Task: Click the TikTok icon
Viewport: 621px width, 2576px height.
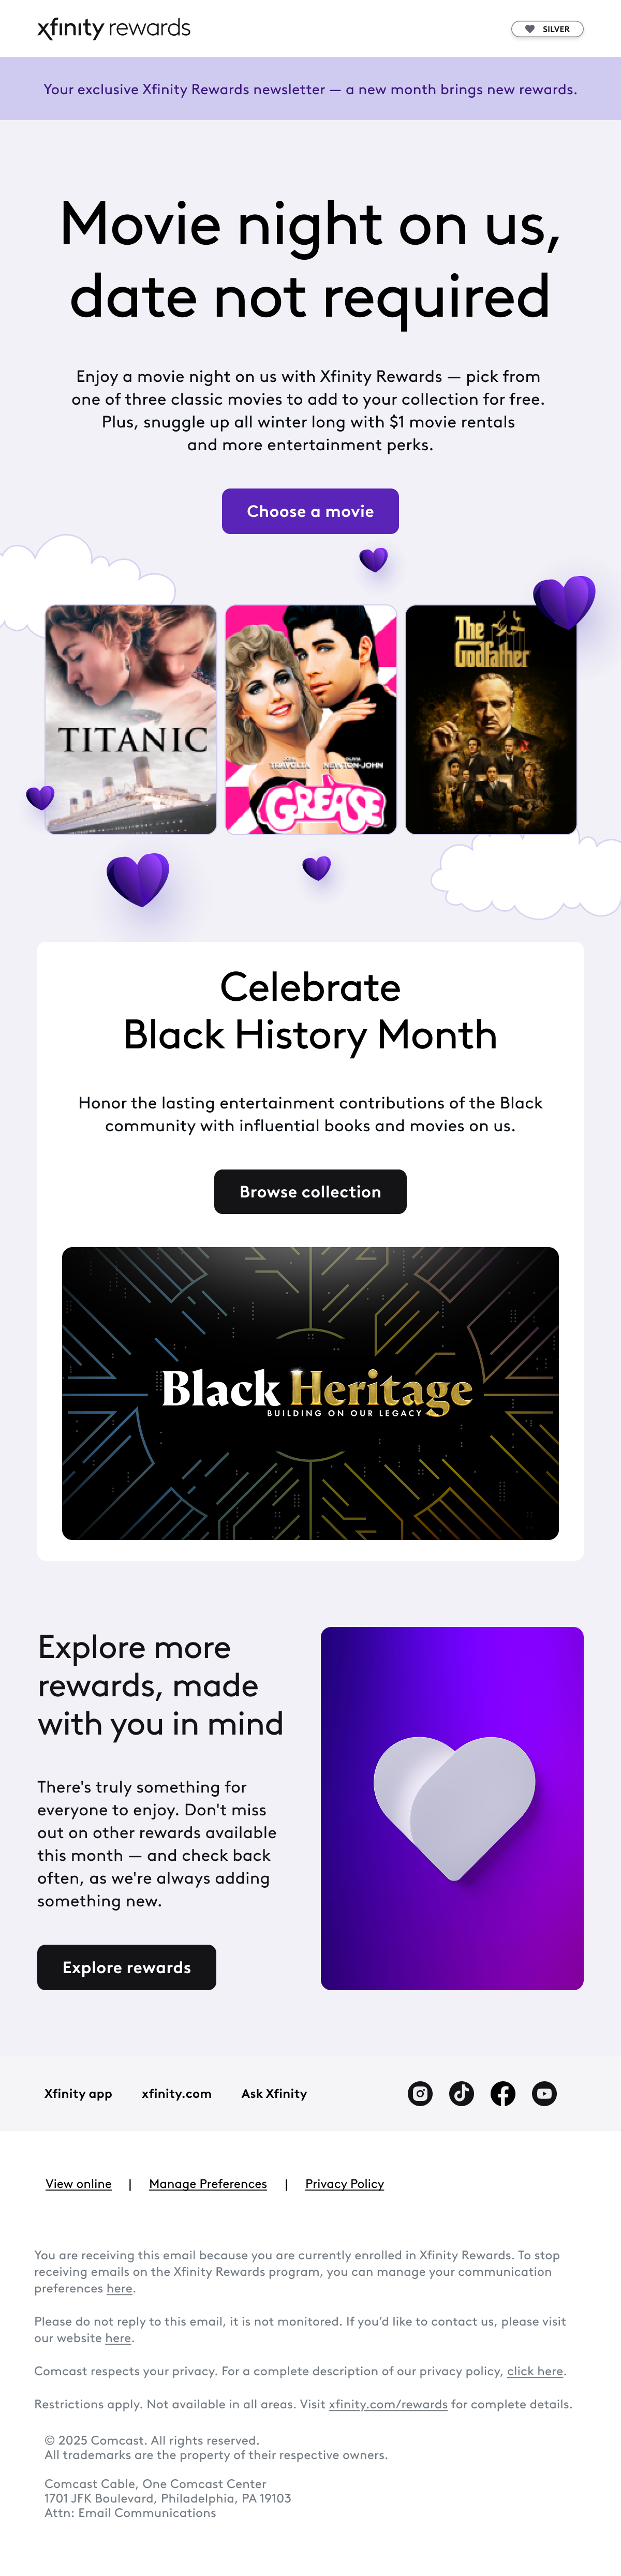Action: (461, 2093)
